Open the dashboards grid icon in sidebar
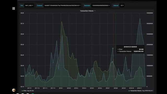The width and height of the screenshot is (167, 94). (x=14, y=8)
